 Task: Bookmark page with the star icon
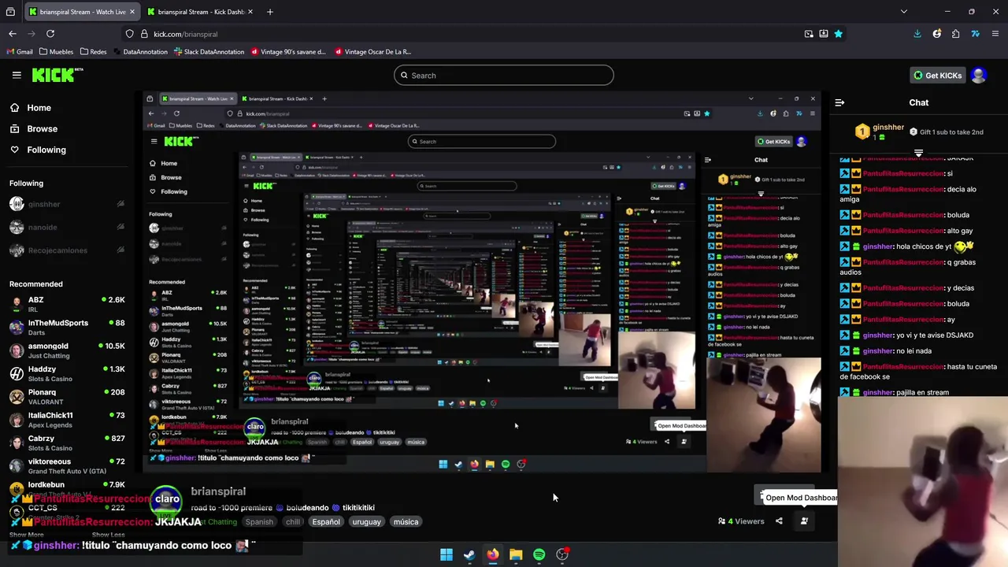point(838,34)
